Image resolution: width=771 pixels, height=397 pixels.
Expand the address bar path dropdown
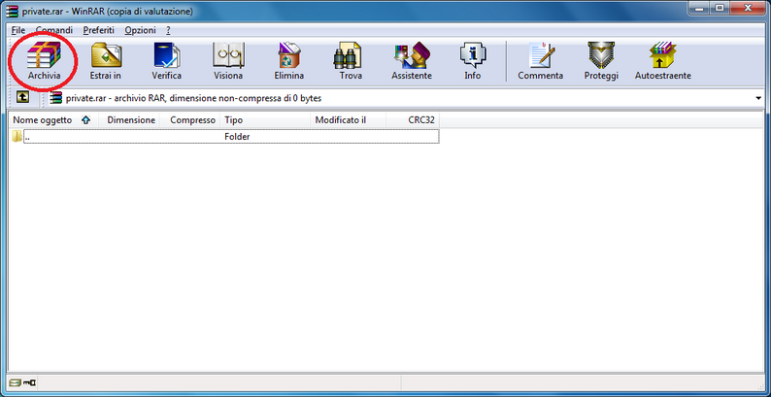coord(758,99)
